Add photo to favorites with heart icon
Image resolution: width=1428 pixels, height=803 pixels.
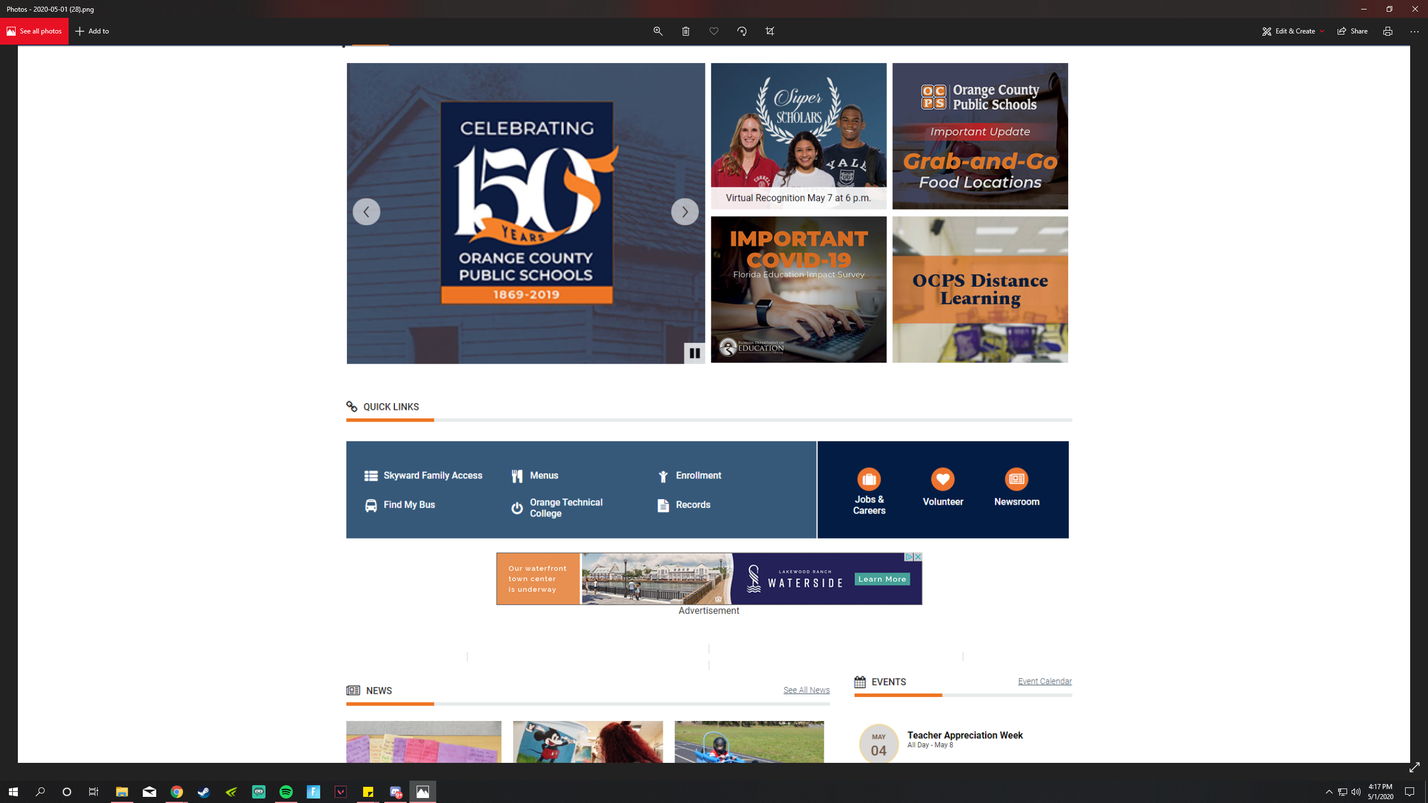pos(713,31)
